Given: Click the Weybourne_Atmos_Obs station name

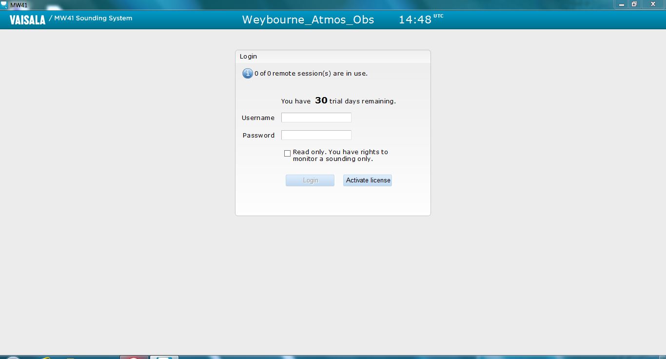Looking at the screenshot, I should point(308,20).
